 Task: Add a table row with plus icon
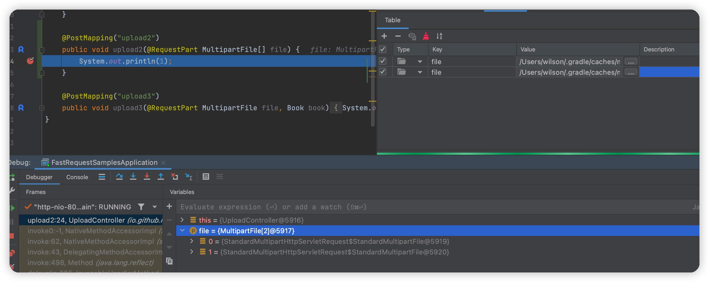[384, 36]
